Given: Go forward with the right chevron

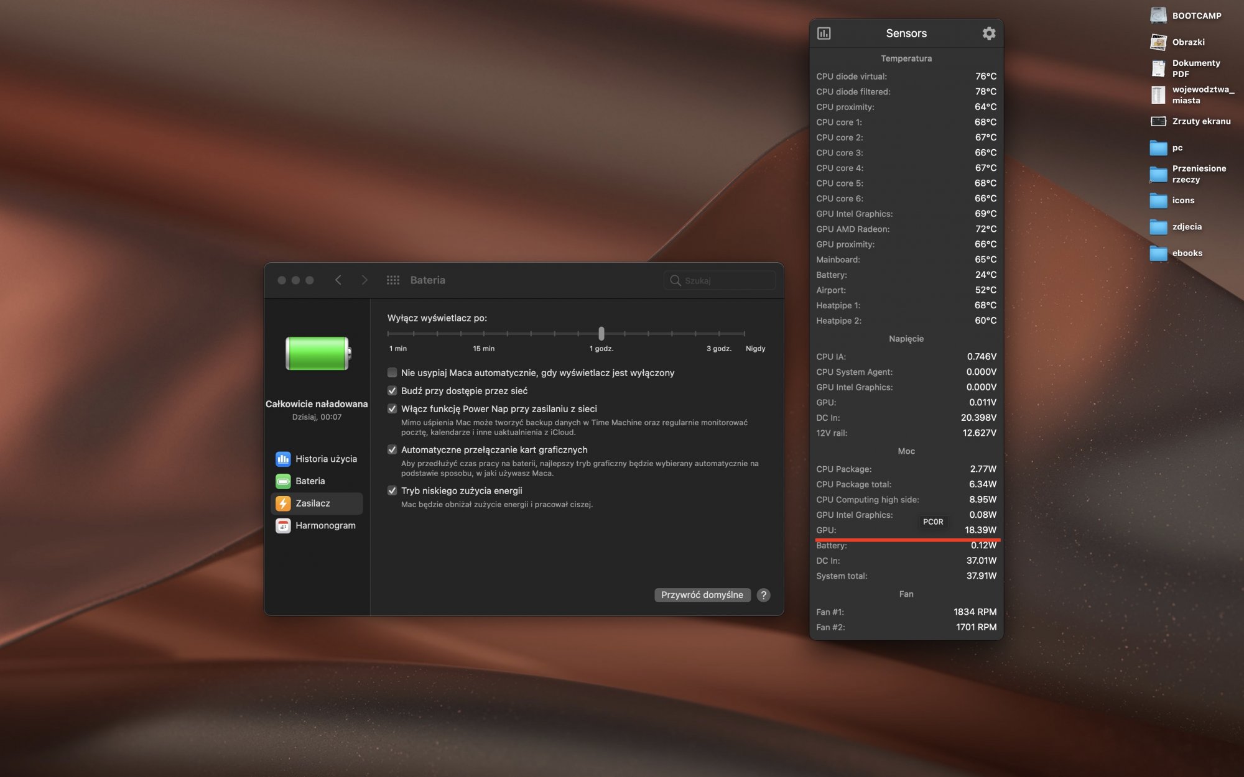Looking at the screenshot, I should tap(364, 280).
